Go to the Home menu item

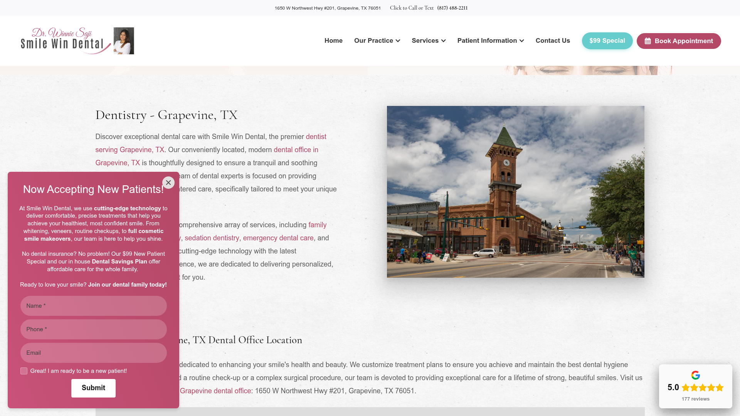(x=333, y=41)
